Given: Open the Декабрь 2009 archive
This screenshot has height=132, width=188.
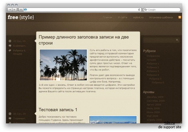Looking at the screenshot, I should 155,97.
